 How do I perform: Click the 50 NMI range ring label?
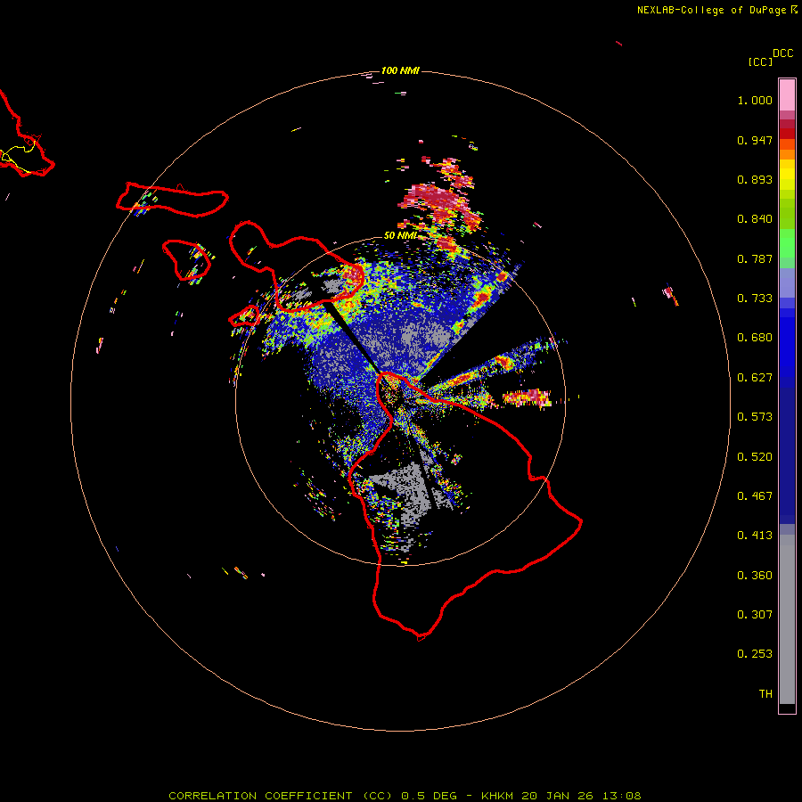[x=400, y=235]
